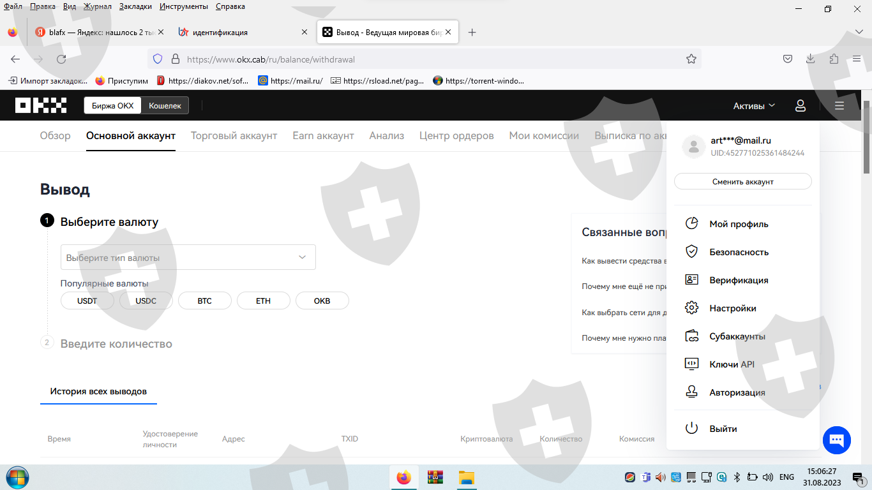The image size is (872, 490).
Task: Choose the USDC popular currency
Action: (146, 301)
